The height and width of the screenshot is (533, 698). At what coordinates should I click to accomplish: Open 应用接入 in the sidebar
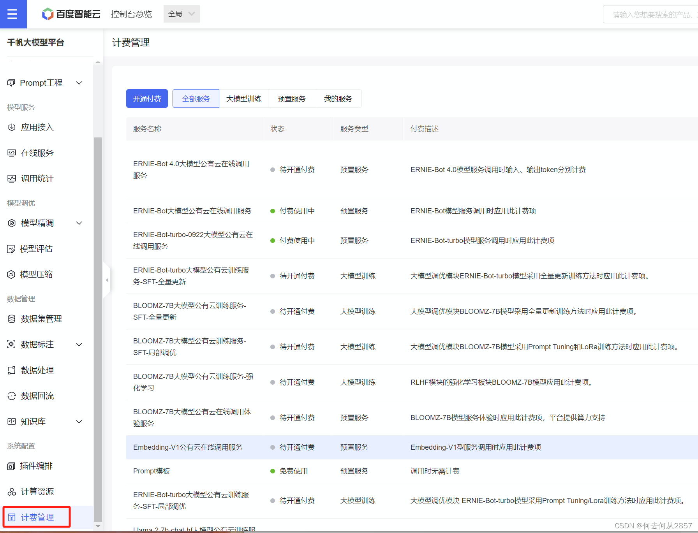[37, 127]
